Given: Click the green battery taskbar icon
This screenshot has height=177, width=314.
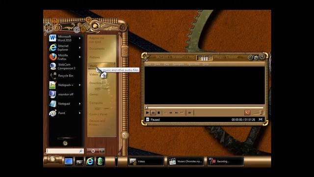Looking at the screenshot, I should (101, 161).
